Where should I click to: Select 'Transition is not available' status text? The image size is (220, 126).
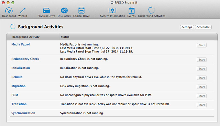tap(115, 104)
